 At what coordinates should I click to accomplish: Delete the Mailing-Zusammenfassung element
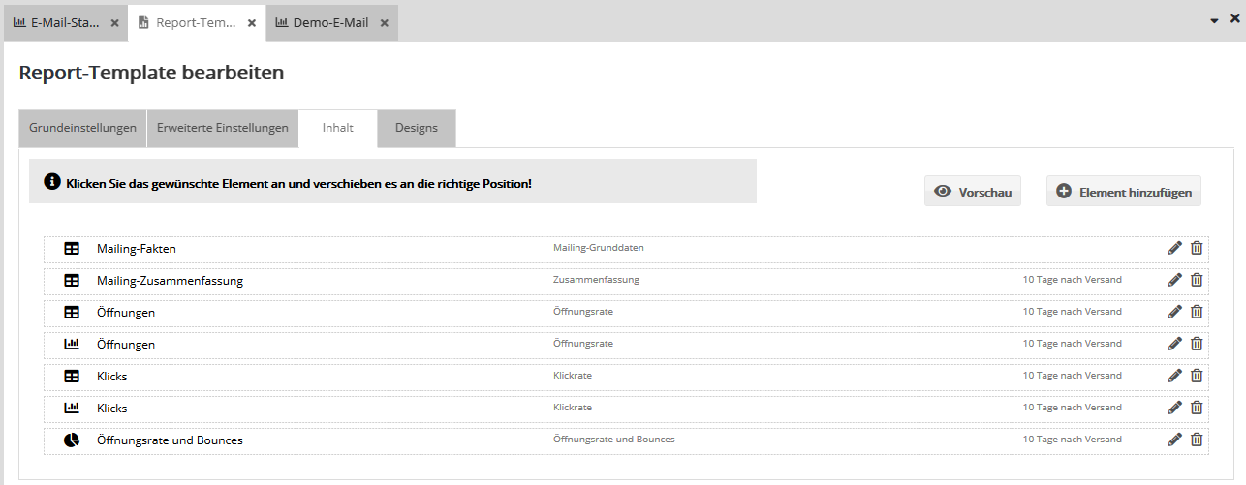[x=1197, y=280]
